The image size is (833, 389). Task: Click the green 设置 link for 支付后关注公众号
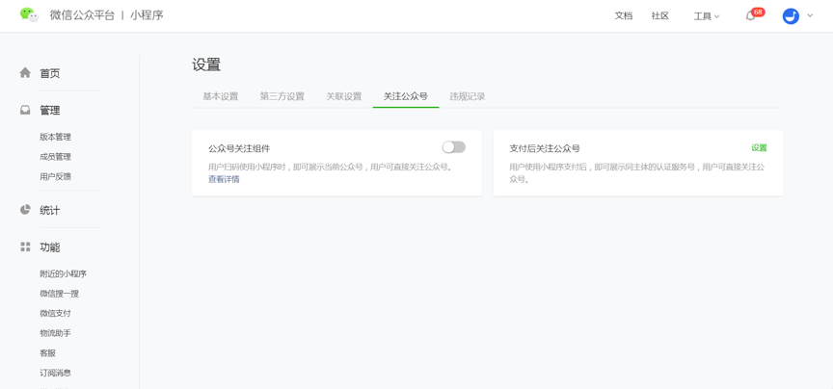[759, 147]
